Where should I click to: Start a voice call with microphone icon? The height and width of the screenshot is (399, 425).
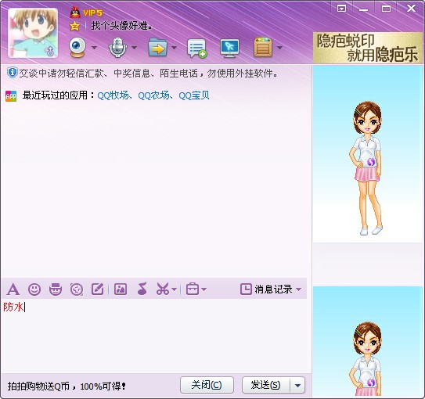[x=117, y=48]
